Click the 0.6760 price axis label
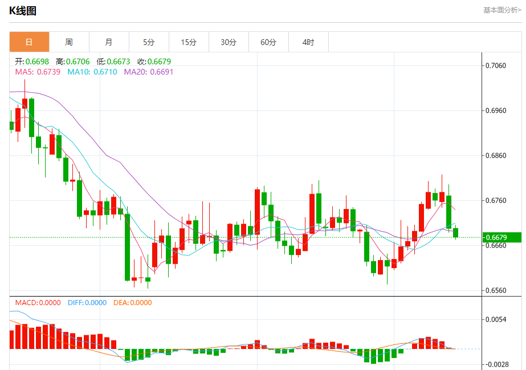Image resolution: width=526 pixels, height=370 pixels. (x=496, y=200)
